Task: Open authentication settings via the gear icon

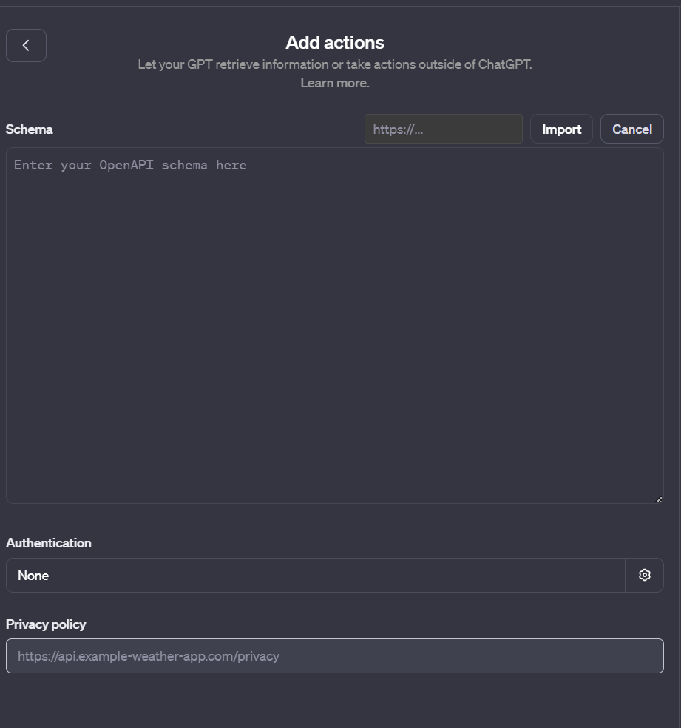Action: tap(645, 575)
